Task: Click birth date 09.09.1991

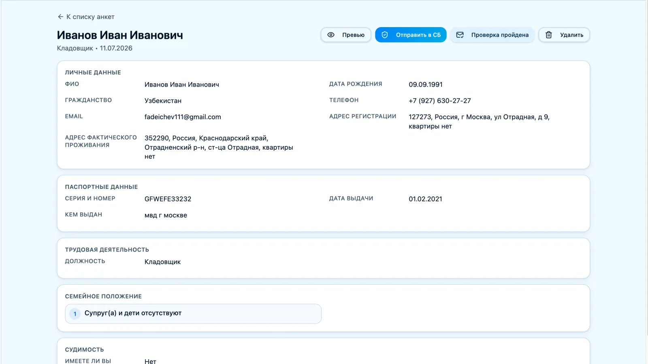Action: (x=426, y=85)
